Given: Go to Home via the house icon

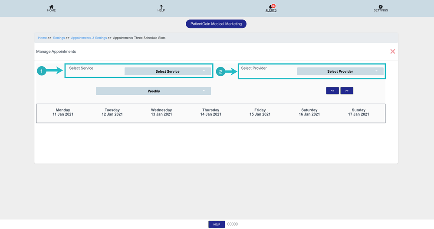Looking at the screenshot, I should [x=51, y=7].
